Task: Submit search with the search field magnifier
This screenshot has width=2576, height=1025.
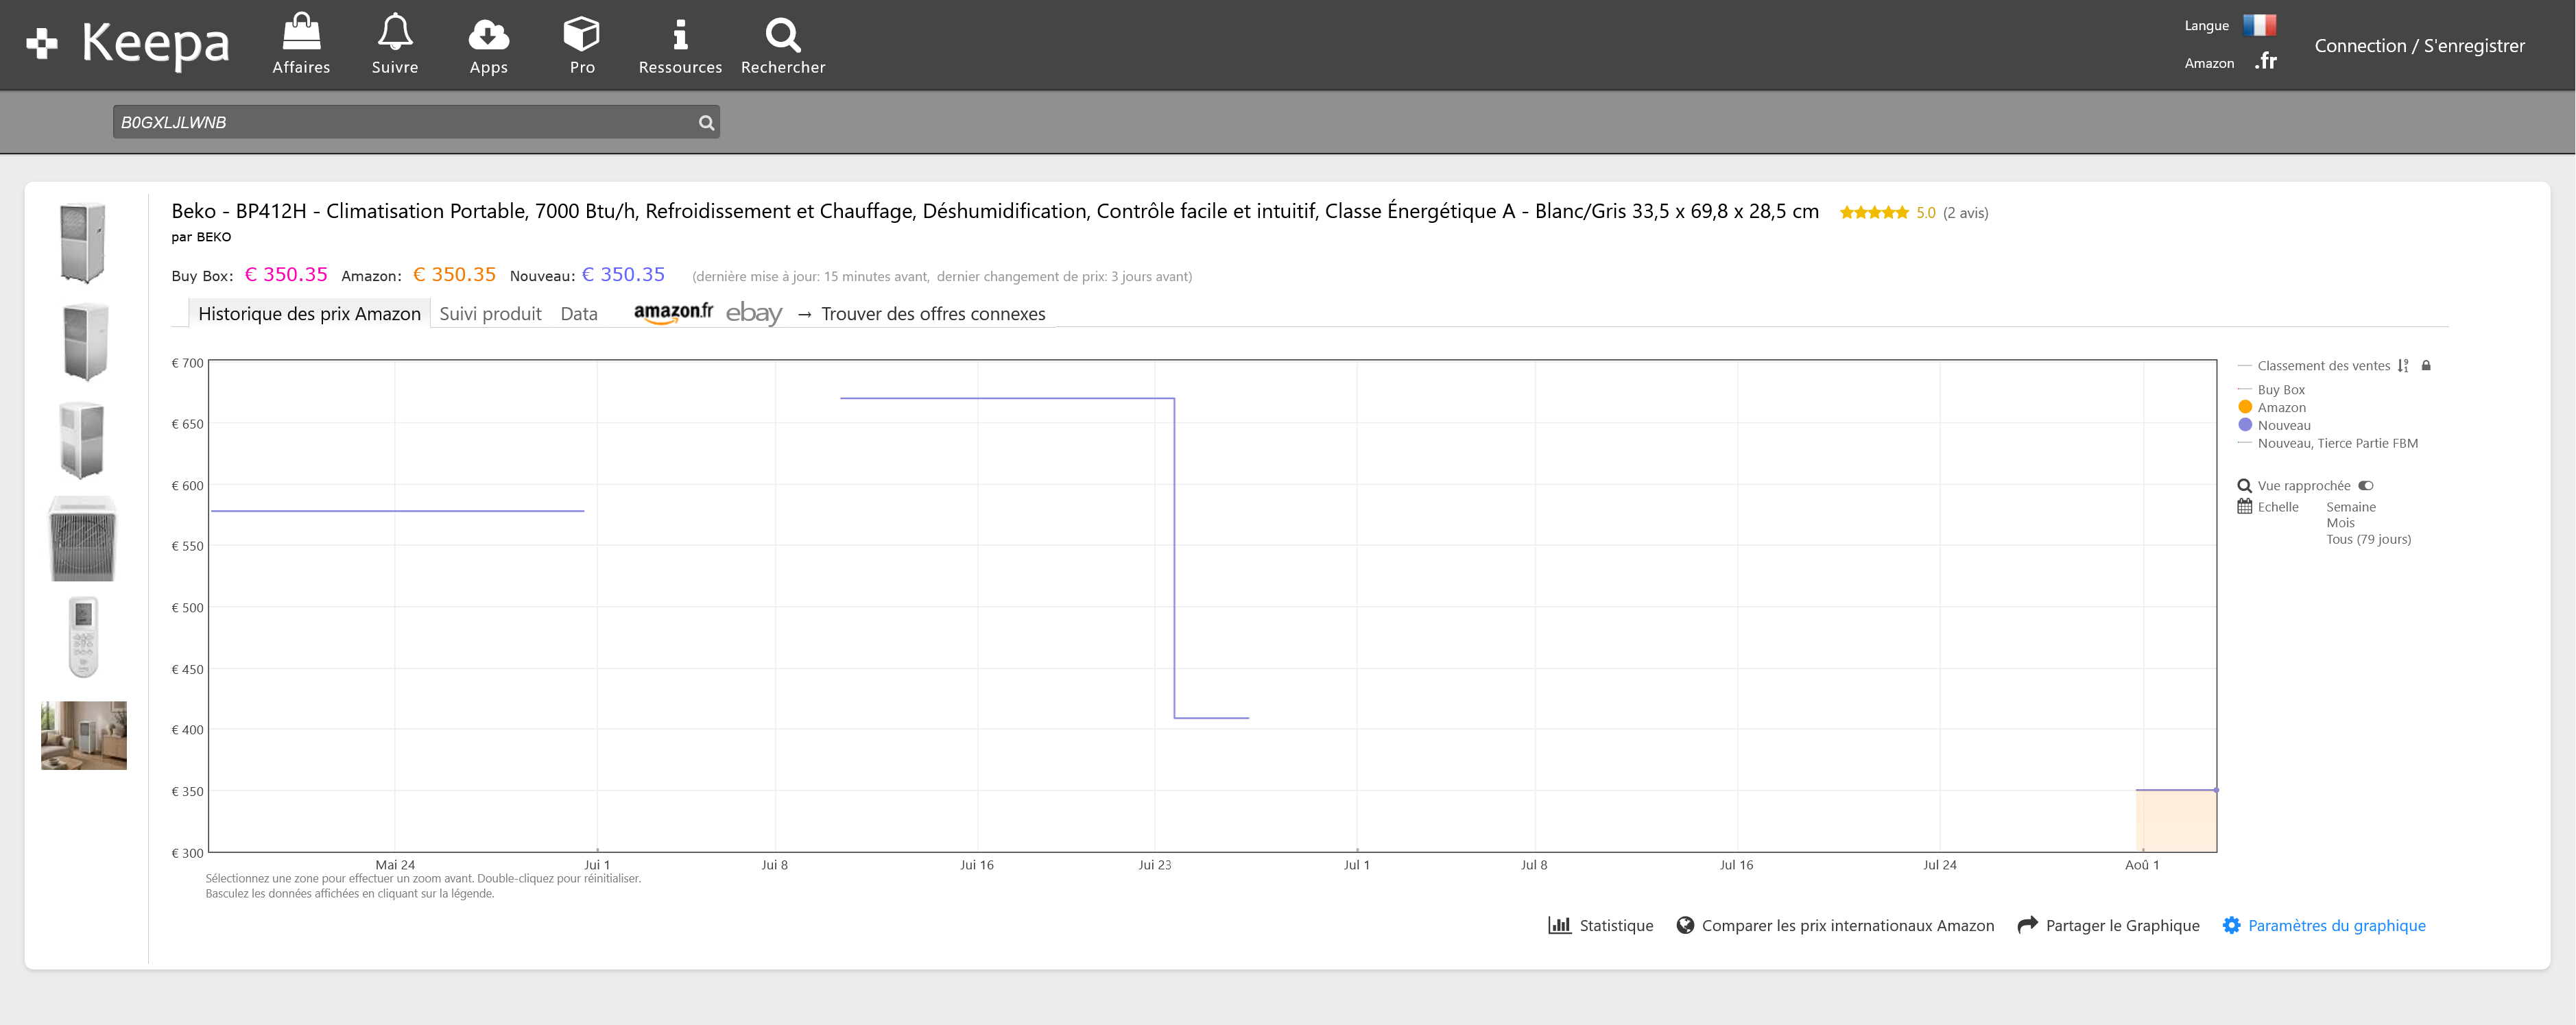Action: pyautogui.click(x=706, y=123)
